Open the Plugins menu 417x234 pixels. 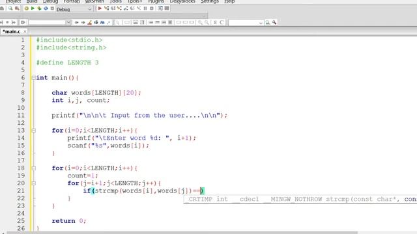(x=156, y=1)
